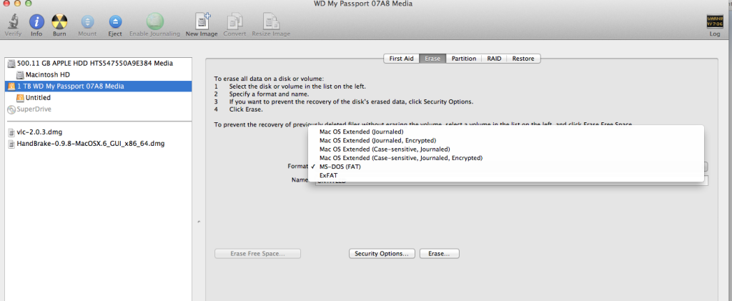732x301 pixels.
Task: Select the Untitled volume
Action: click(x=98, y=97)
